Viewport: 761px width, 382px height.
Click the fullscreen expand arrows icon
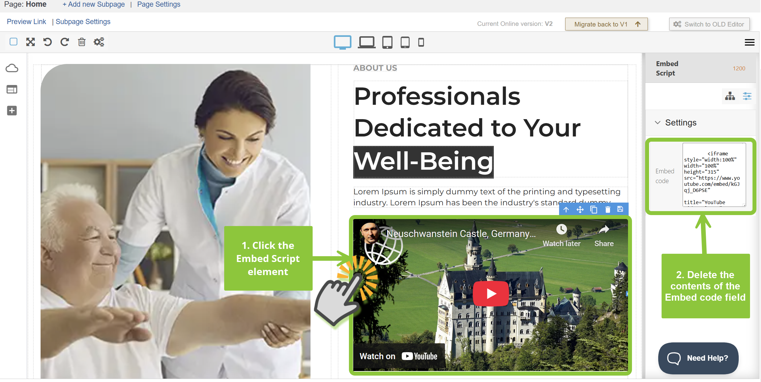(x=31, y=42)
